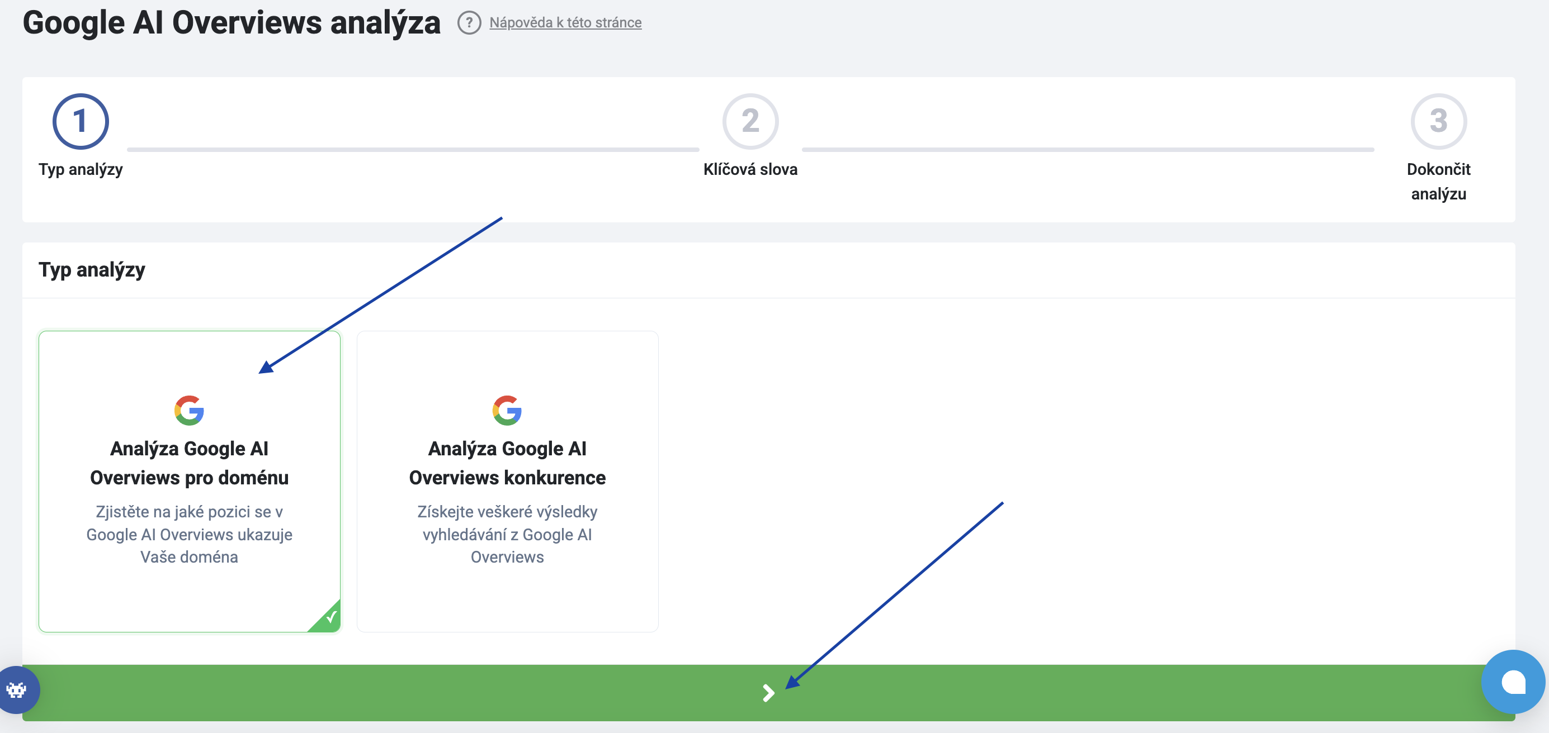Screen dimensions: 1549x733
Task: Jump to the step 2 circle
Action: pyautogui.click(x=750, y=121)
